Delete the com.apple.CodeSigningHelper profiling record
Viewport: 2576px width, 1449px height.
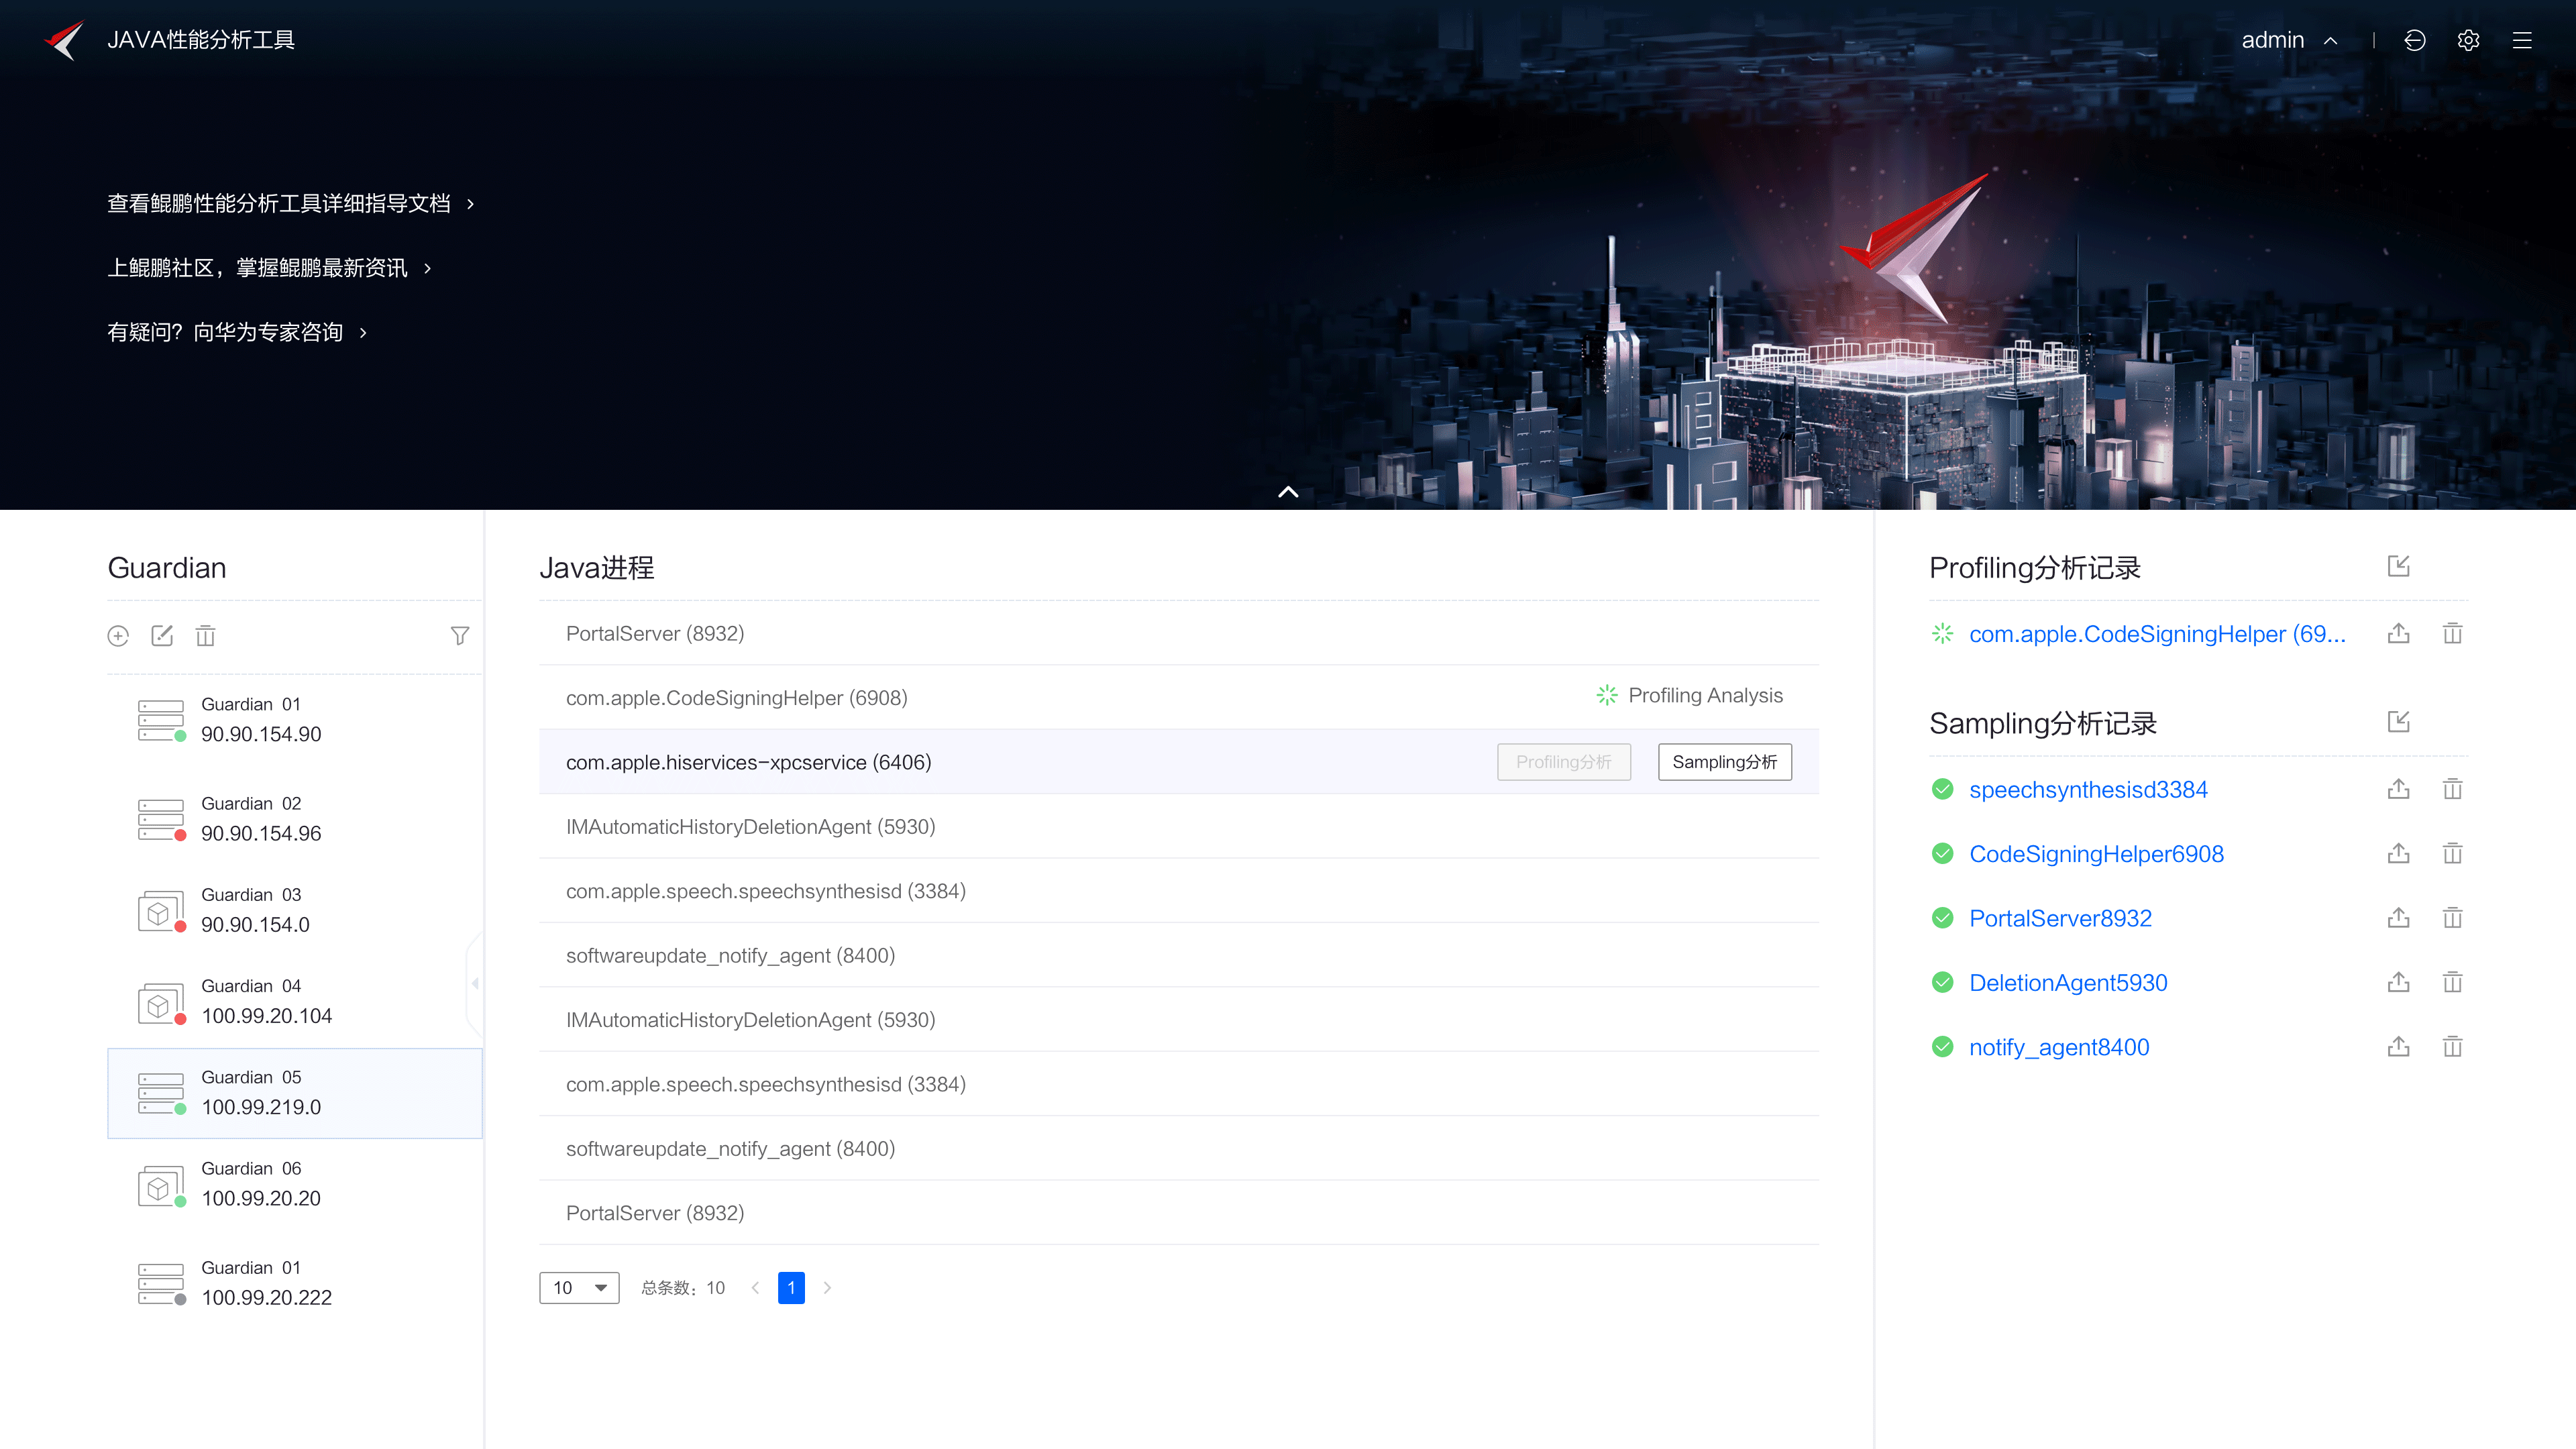(x=2452, y=634)
